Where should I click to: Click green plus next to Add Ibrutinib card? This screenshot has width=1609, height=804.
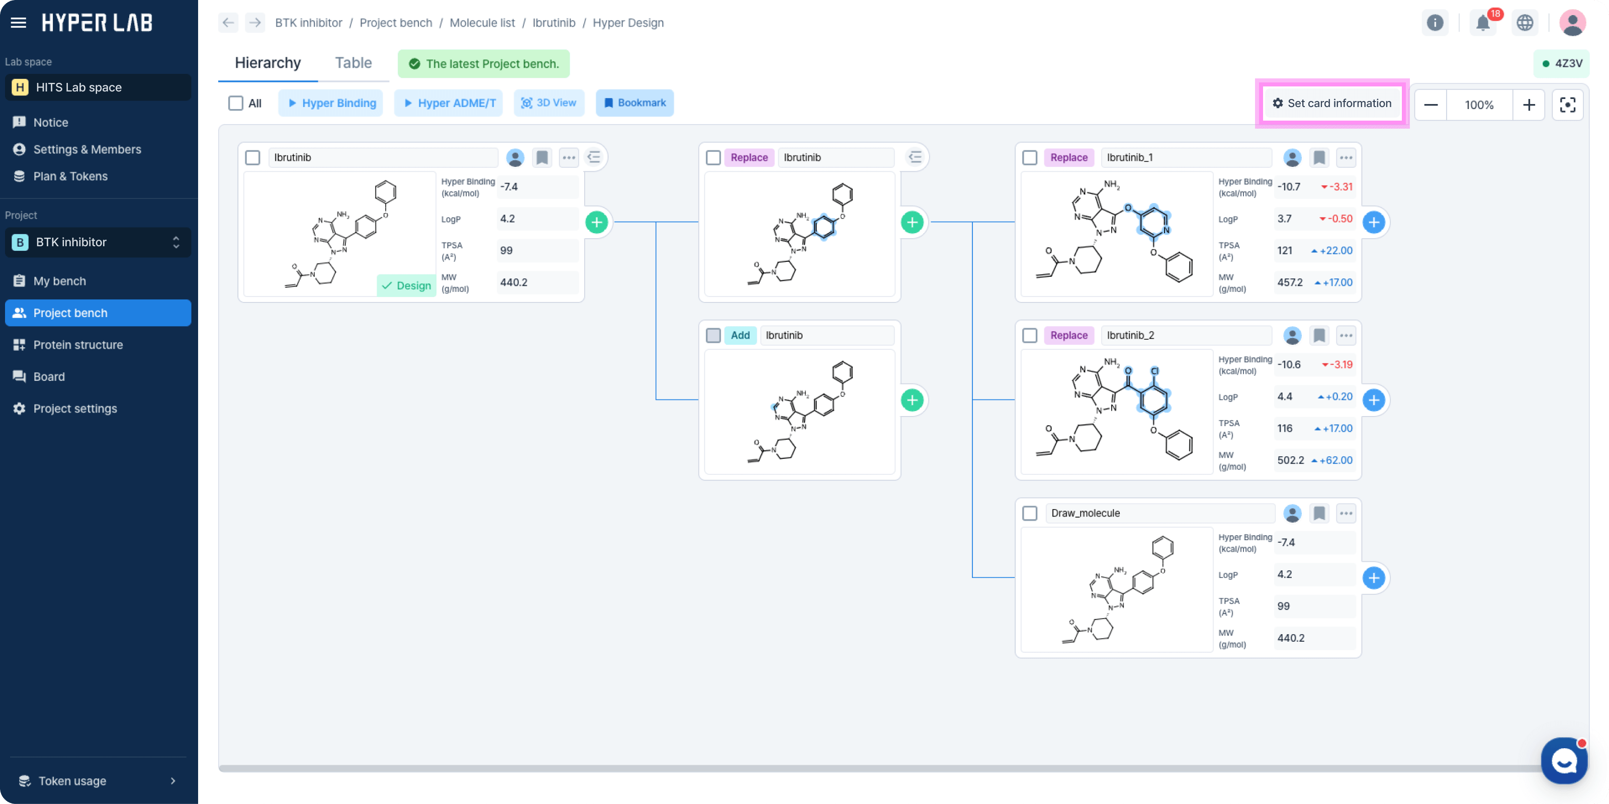tap(912, 400)
